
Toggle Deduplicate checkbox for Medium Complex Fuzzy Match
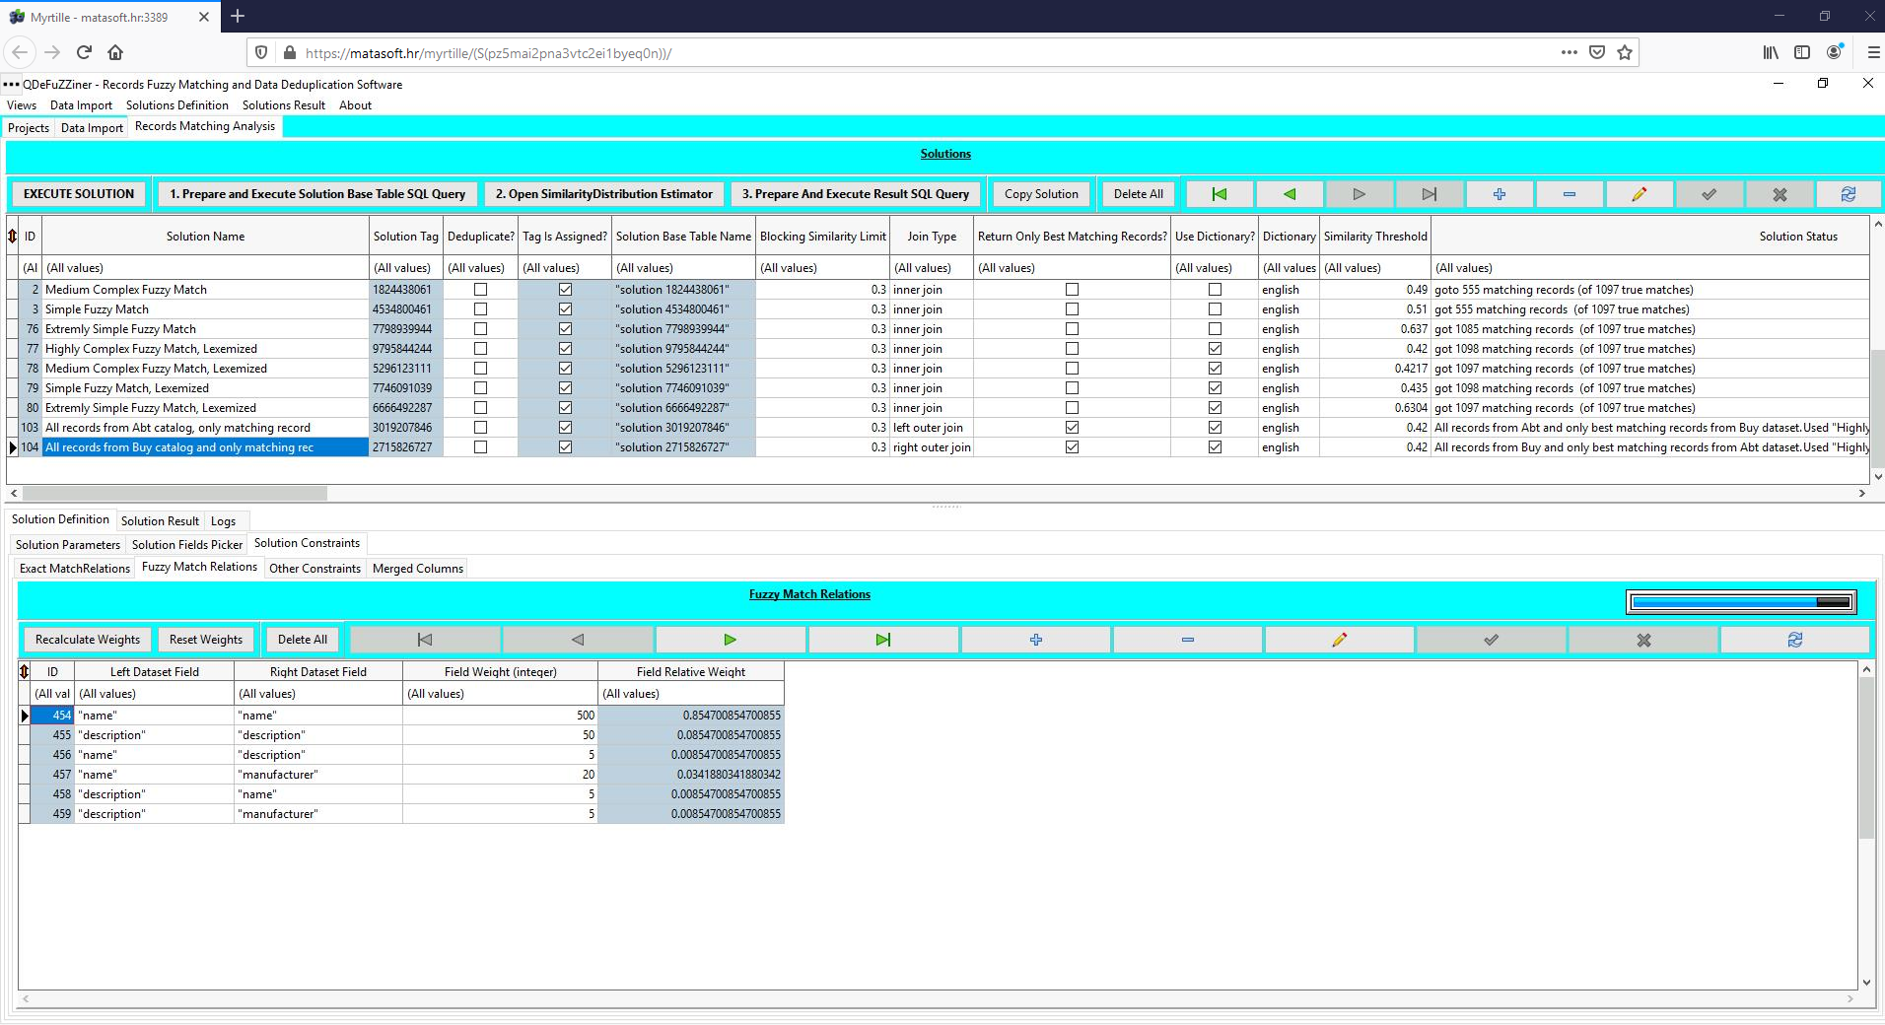[x=480, y=290]
